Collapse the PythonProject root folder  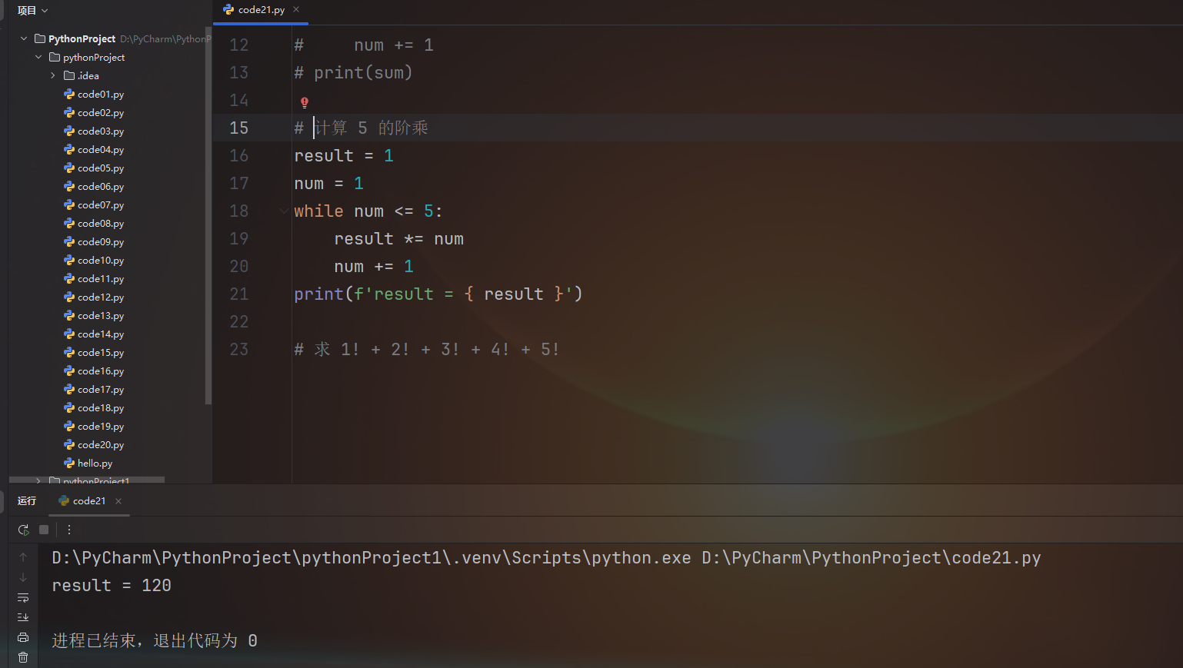(24, 38)
